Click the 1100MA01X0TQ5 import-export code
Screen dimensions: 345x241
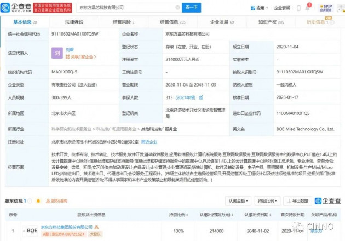(293, 113)
